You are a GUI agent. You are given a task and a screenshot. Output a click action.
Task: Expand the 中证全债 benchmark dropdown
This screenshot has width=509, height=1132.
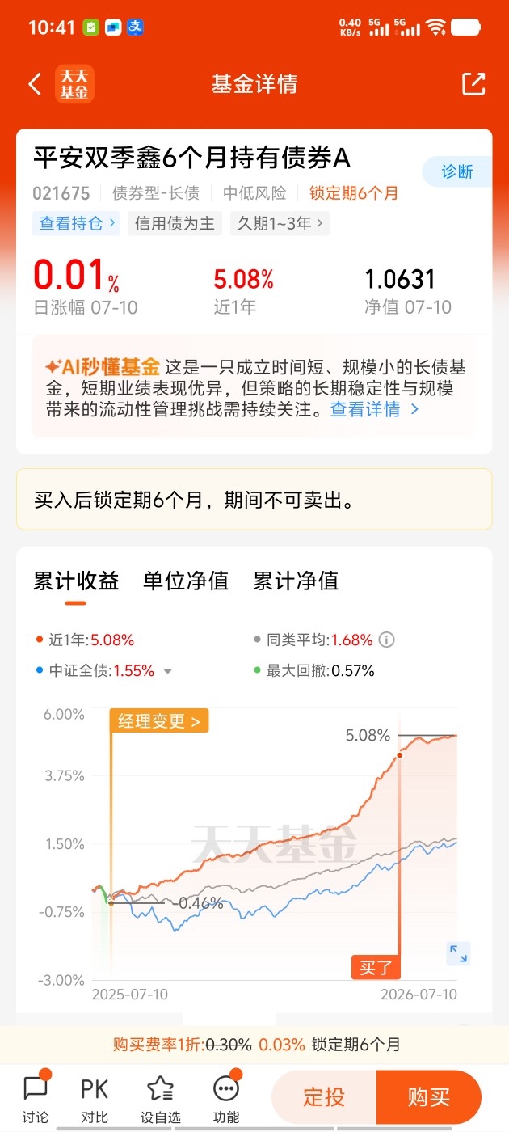click(x=168, y=671)
